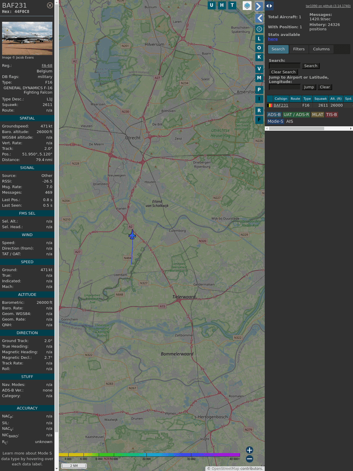The width and height of the screenshot is (353, 471).
Task: Click the MLAT source legend
Action: click(x=317, y=115)
